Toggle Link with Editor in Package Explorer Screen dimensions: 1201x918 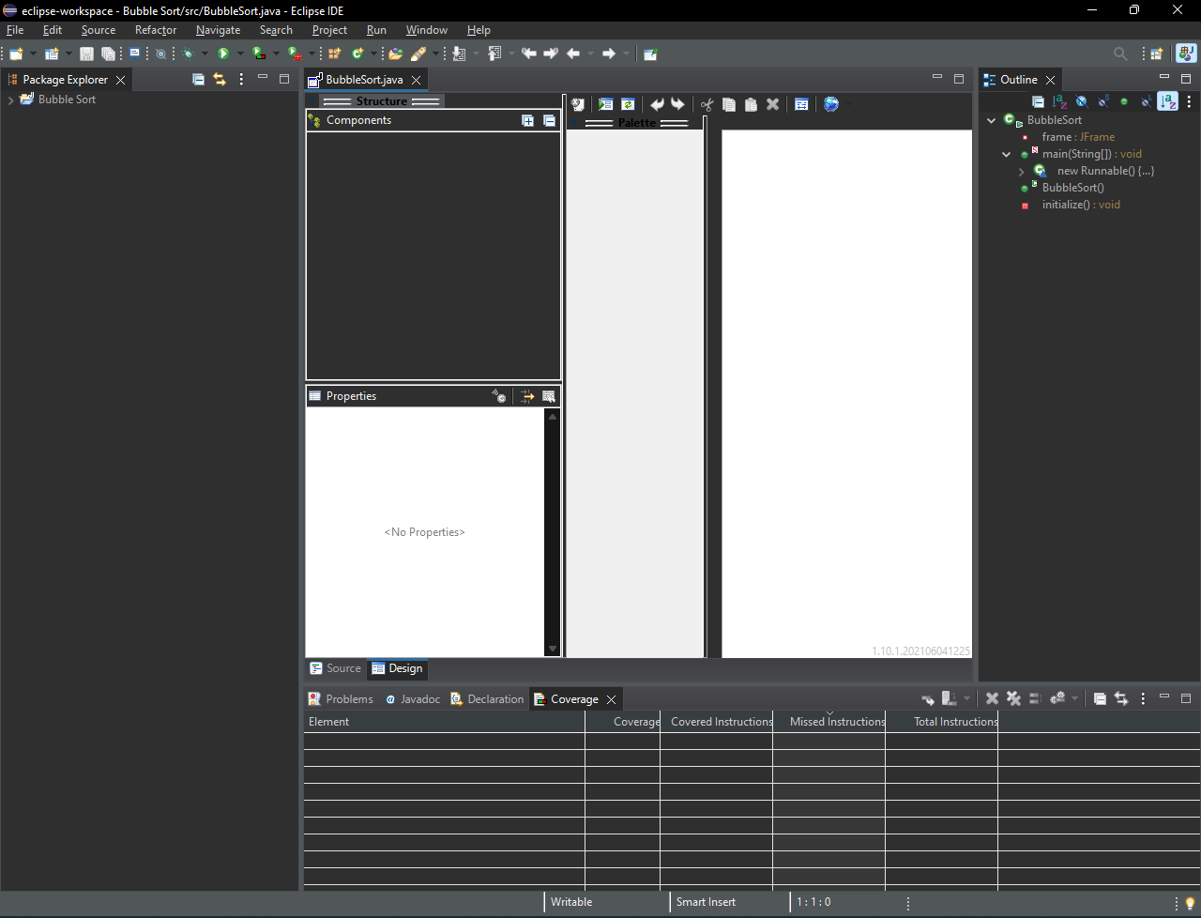click(x=220, y=80)
